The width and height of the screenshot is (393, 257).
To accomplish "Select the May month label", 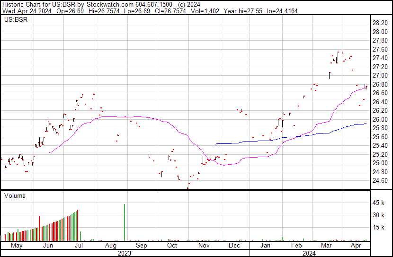I will 17,246.
